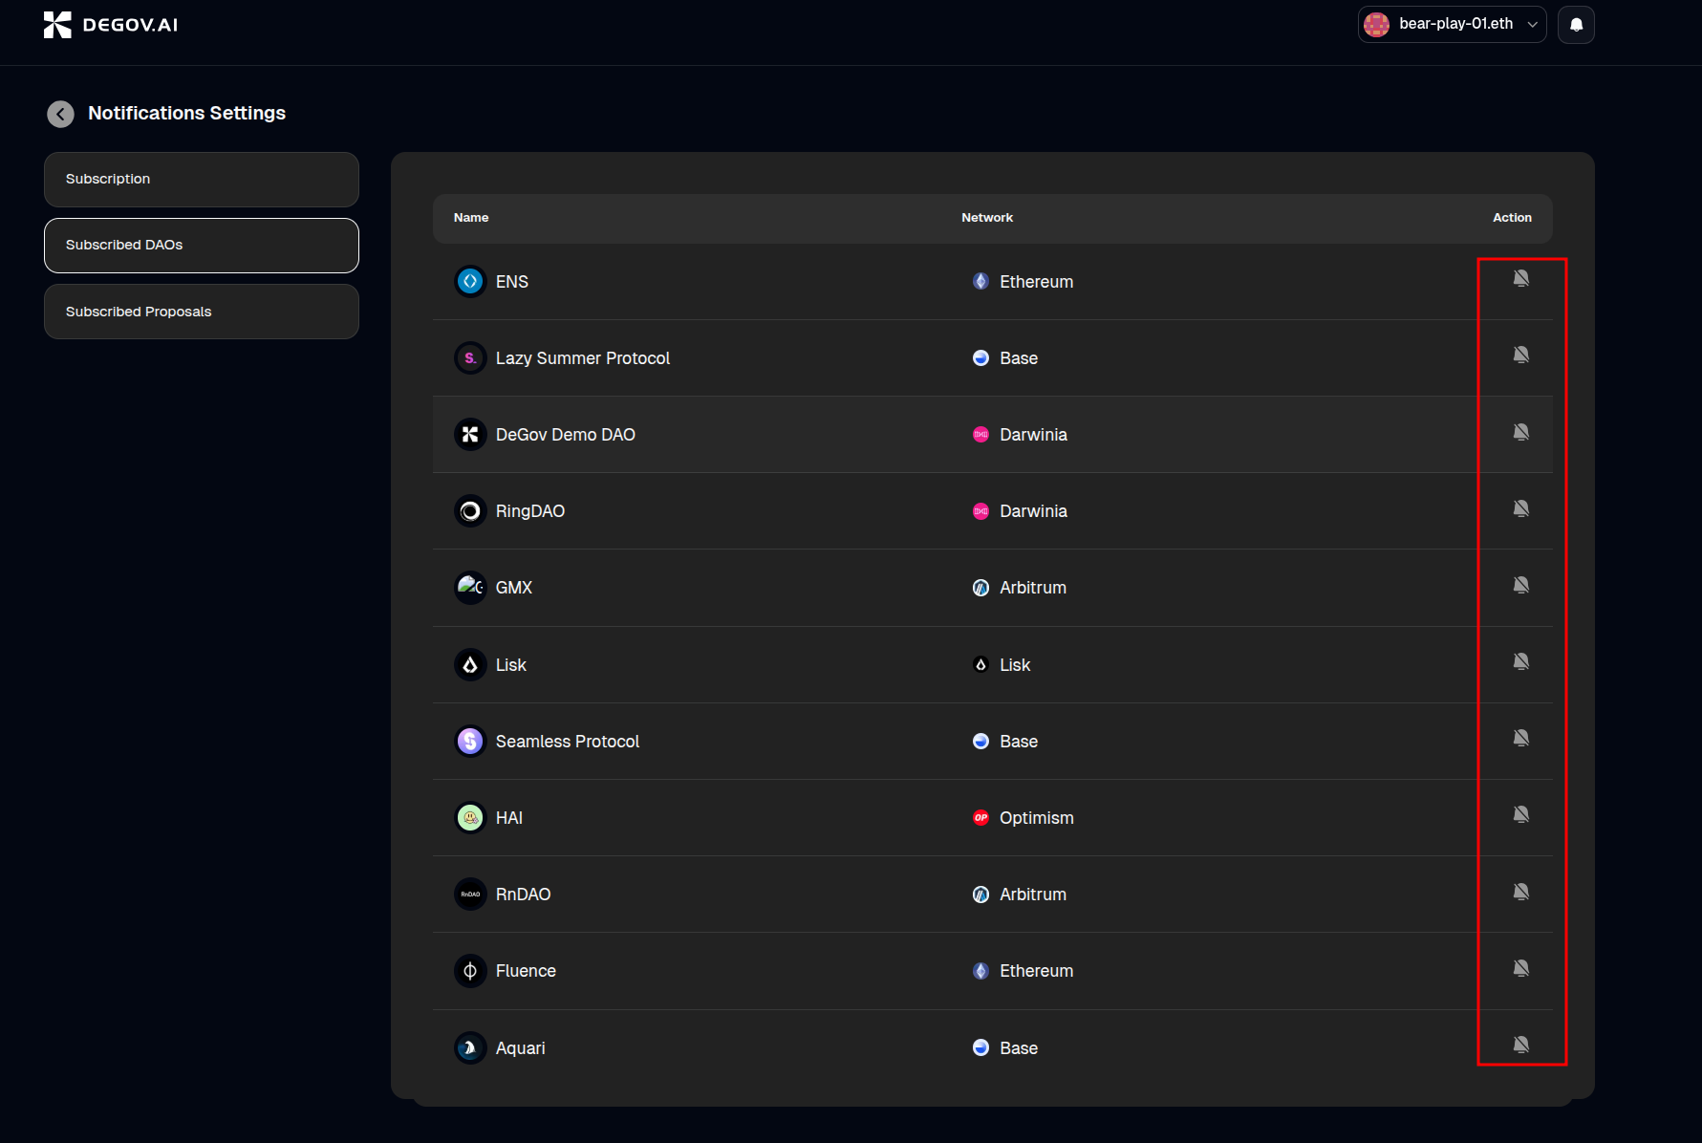This screenshot has width=1702, height=1143.
Task: Open the Lisk DAO name link
Action: (510, 665)
